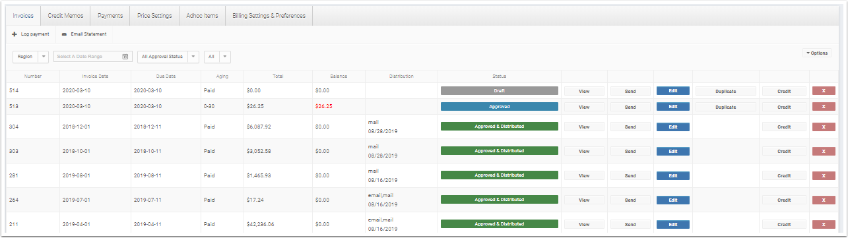Image resolution: width=848 pixels, height=238 pixels.
Task: Click invoice number 264
Action: pos(13,200)
